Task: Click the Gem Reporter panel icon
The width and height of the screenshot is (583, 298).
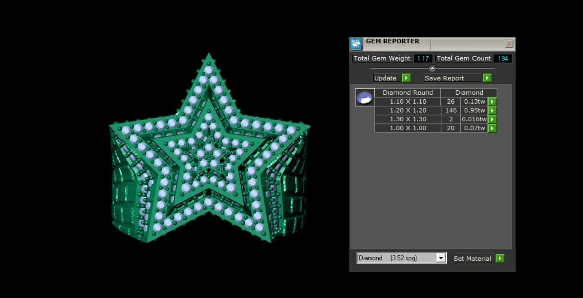Action: click(x=356, y=44)
